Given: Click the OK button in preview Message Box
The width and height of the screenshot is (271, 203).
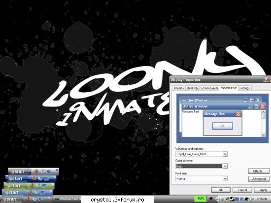Looking at the screenshot, I should tap(222, 126).
